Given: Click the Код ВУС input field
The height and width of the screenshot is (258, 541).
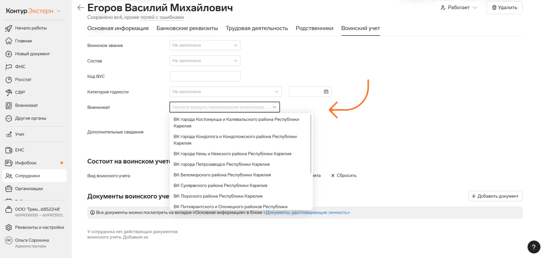Looking at the screenshot, I should [x=205, y=76].
